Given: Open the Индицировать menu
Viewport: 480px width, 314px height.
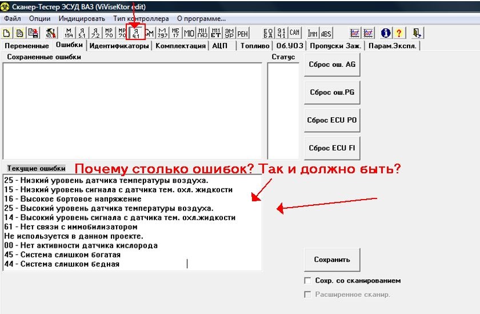Looking at the screenshot, I should point(82,19).
